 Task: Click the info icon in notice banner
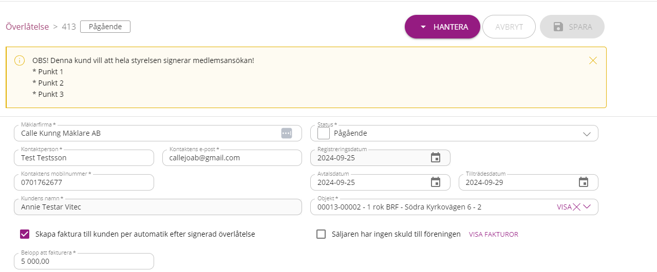[x=19, y=60]
